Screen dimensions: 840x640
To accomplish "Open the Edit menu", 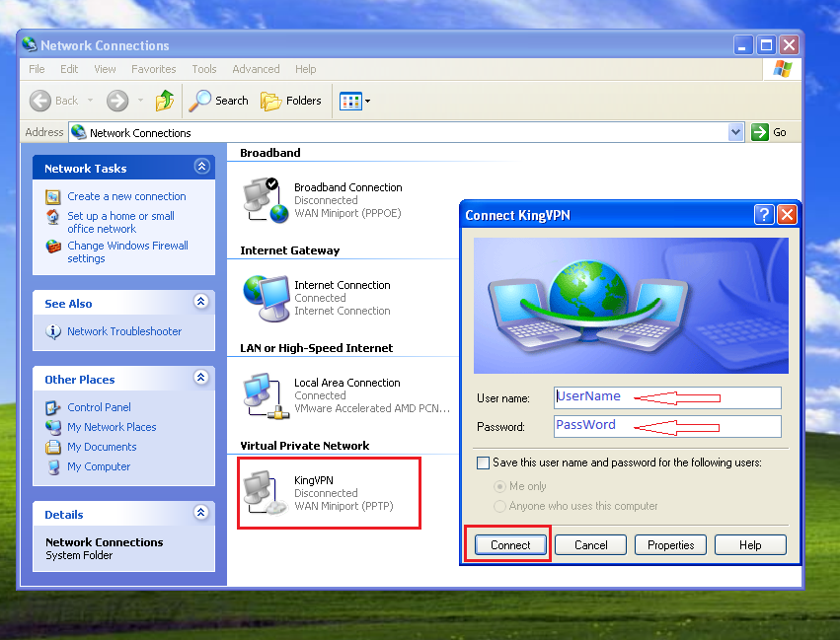I will tap(69, 69).
